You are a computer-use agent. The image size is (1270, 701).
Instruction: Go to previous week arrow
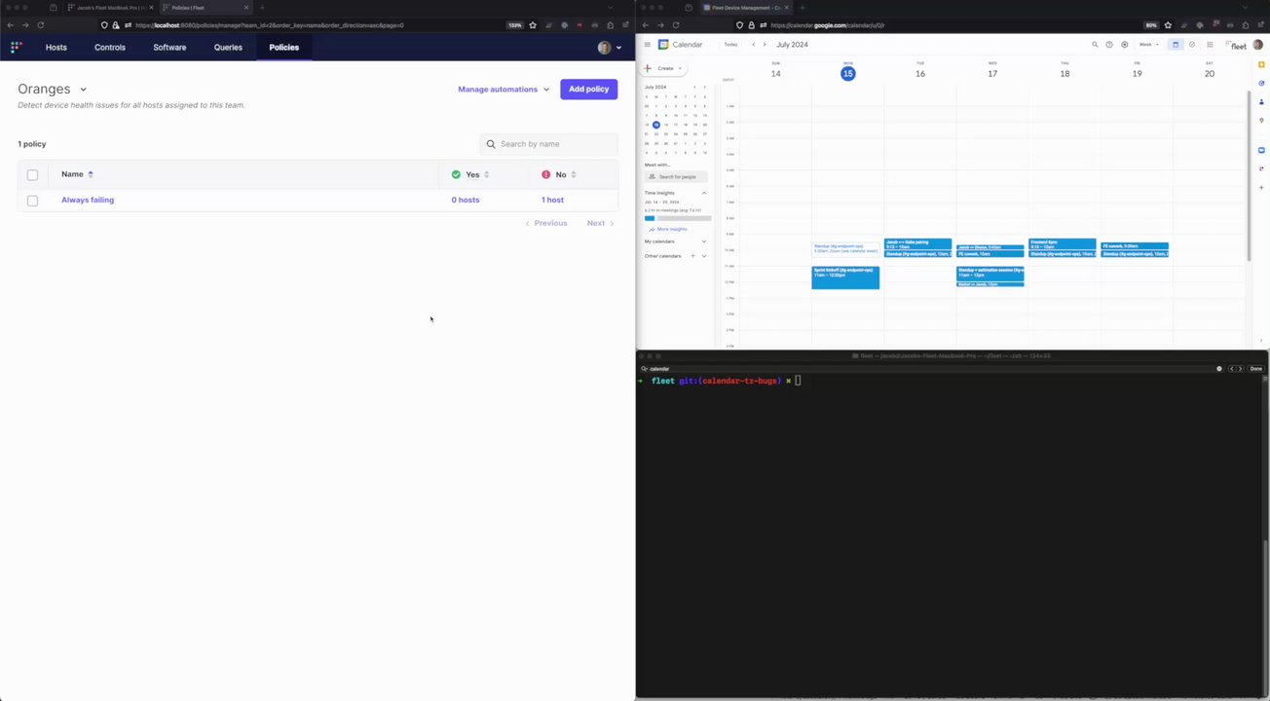(x=753, y=45)
